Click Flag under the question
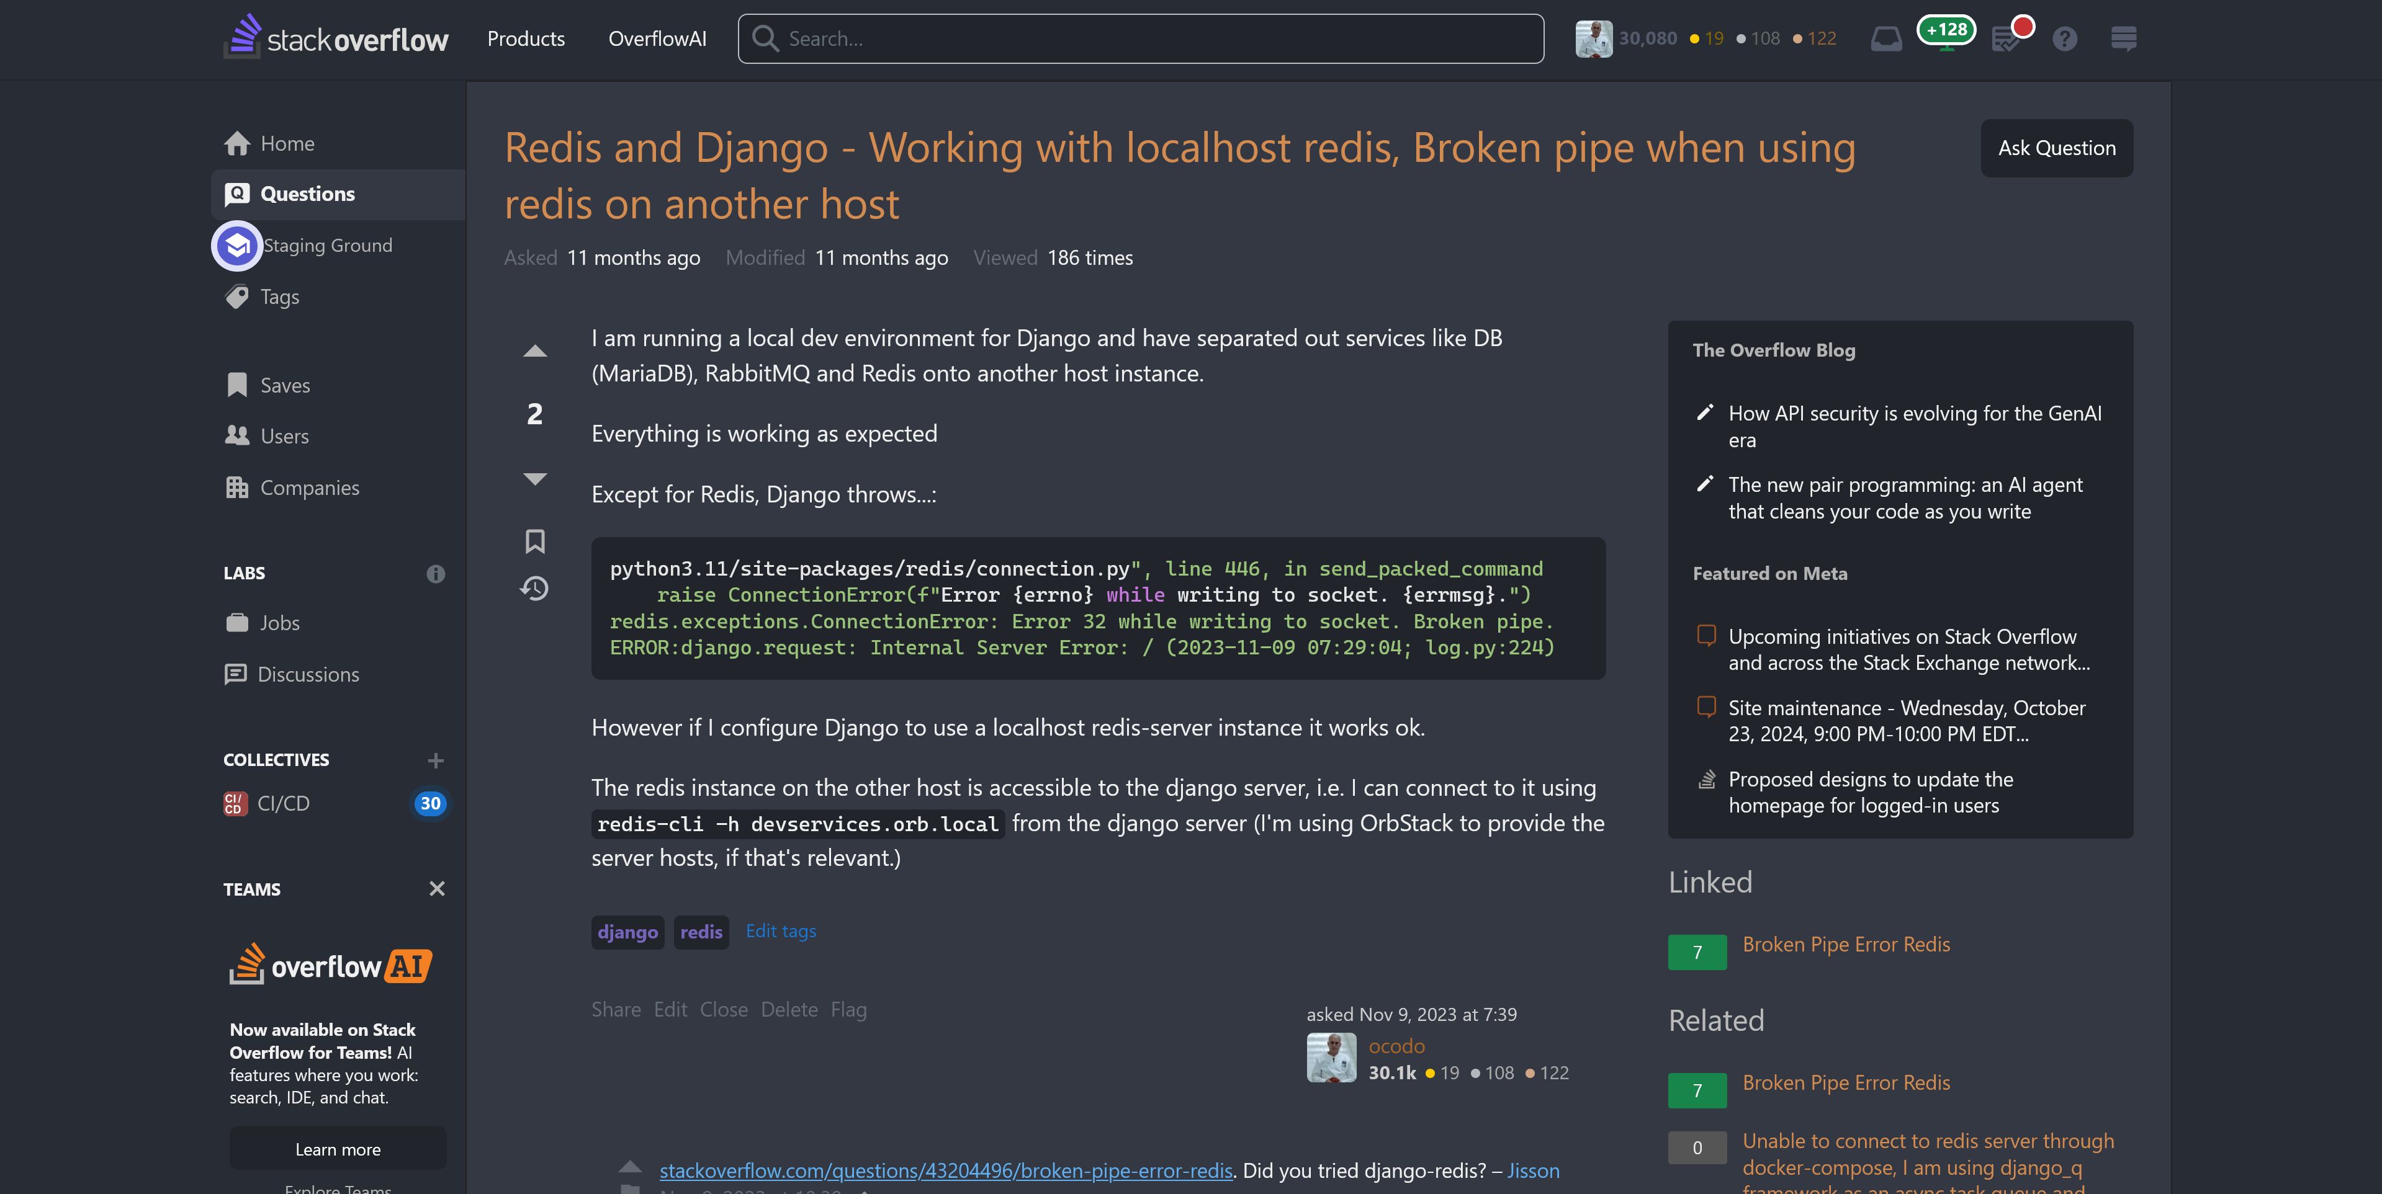 pos(848,1009)
